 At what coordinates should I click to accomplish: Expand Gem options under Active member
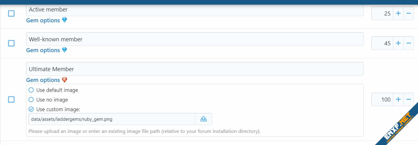[x=43, y=20]
